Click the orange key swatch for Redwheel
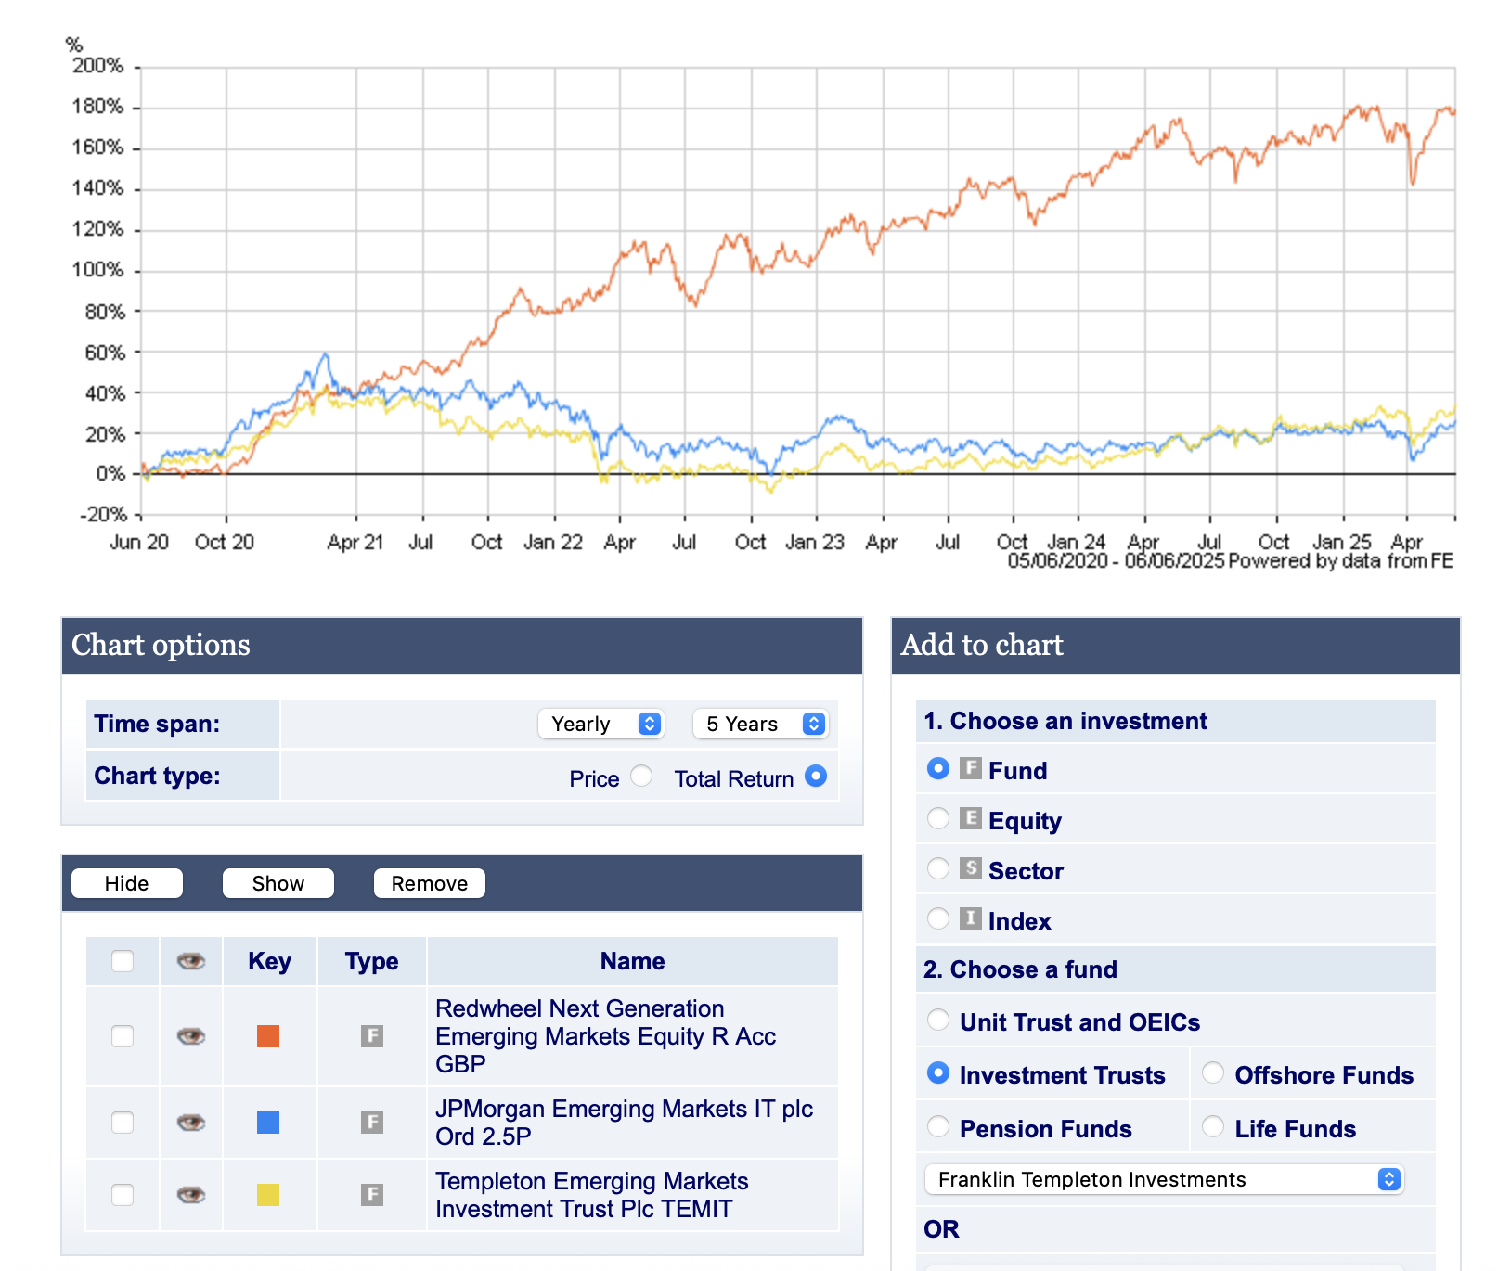 [x=268, y=1036]
